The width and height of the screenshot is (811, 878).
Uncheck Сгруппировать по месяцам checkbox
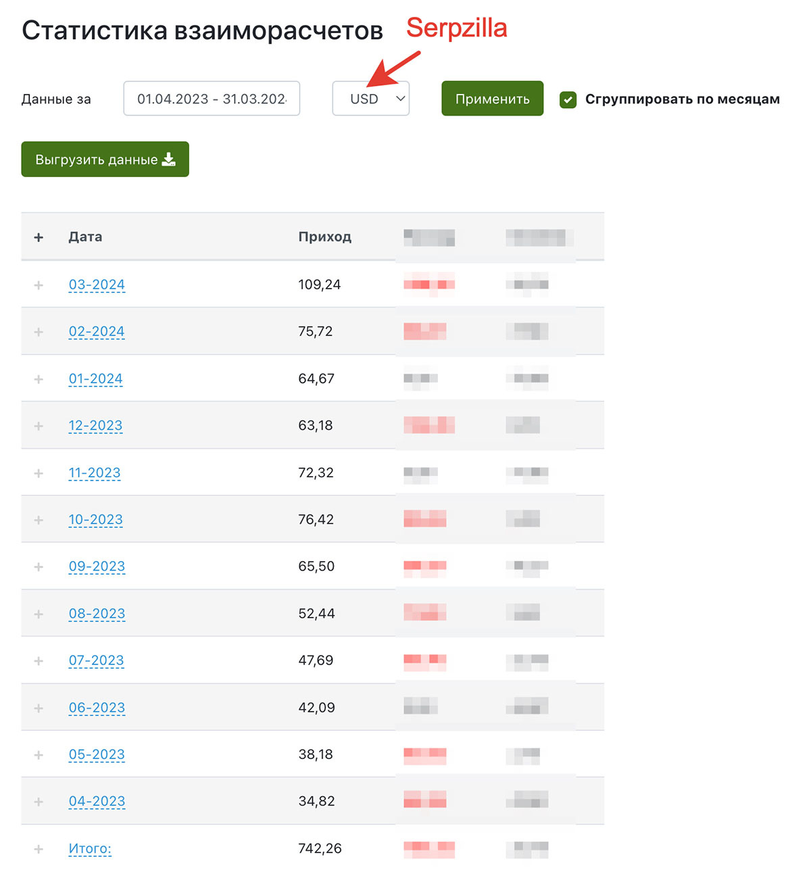(568, 100)
